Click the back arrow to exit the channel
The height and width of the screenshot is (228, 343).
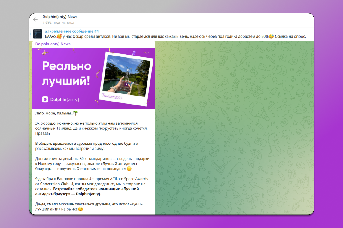click(35, 19)
